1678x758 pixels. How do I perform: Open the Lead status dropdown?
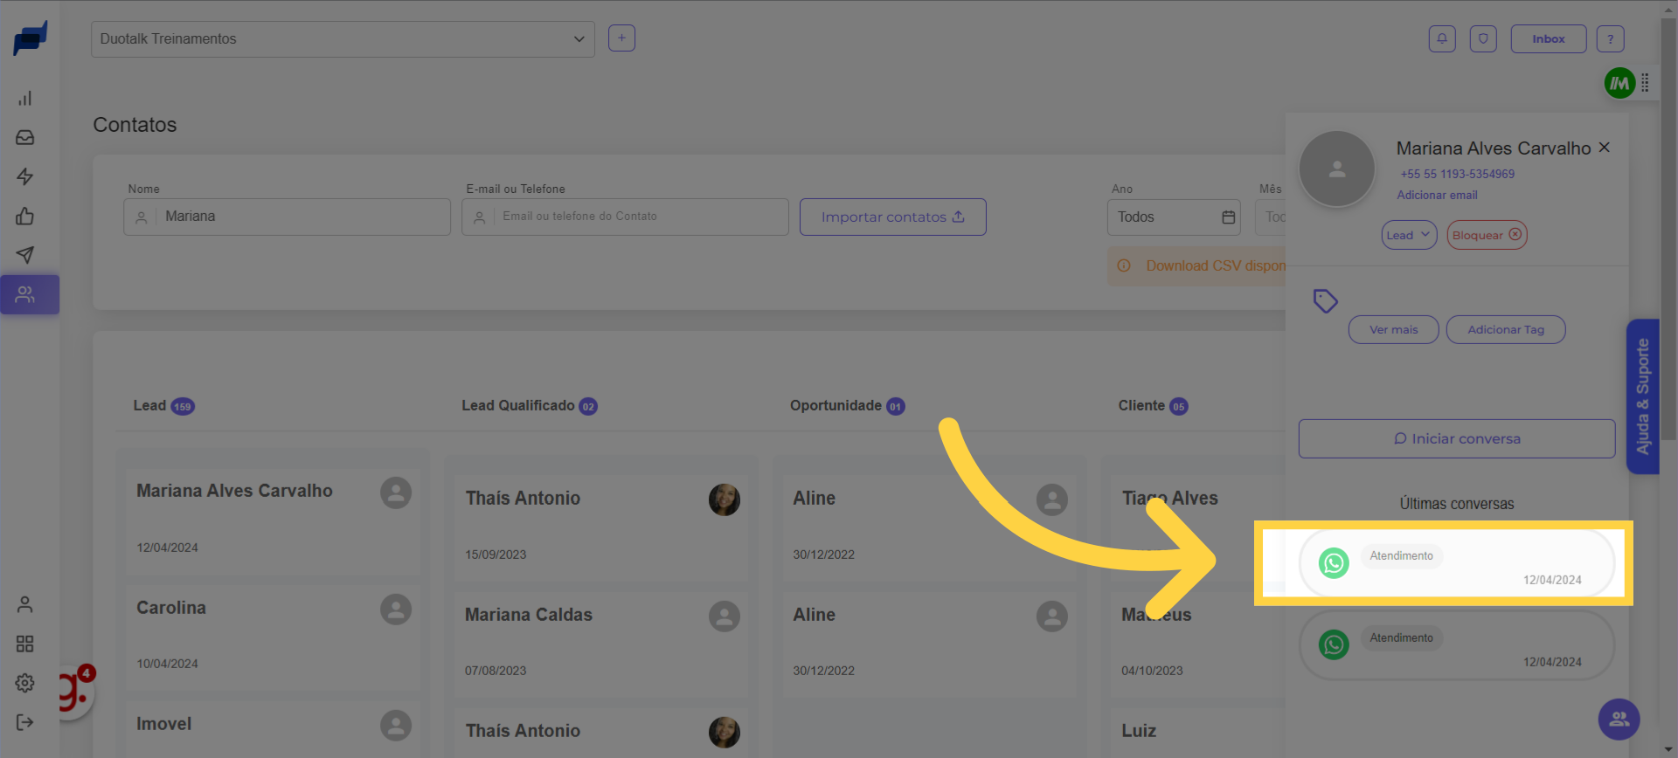[x=1409, y=235]
